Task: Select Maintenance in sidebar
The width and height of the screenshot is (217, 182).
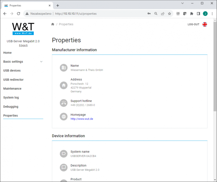Action: coord(12,88)
